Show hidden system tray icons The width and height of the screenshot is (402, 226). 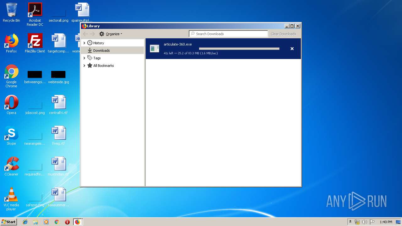click(x=350, y=222)
